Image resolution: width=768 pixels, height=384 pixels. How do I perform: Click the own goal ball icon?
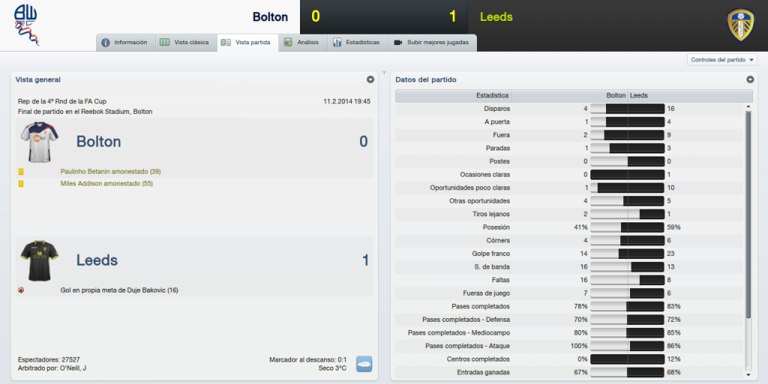(21, 290)
